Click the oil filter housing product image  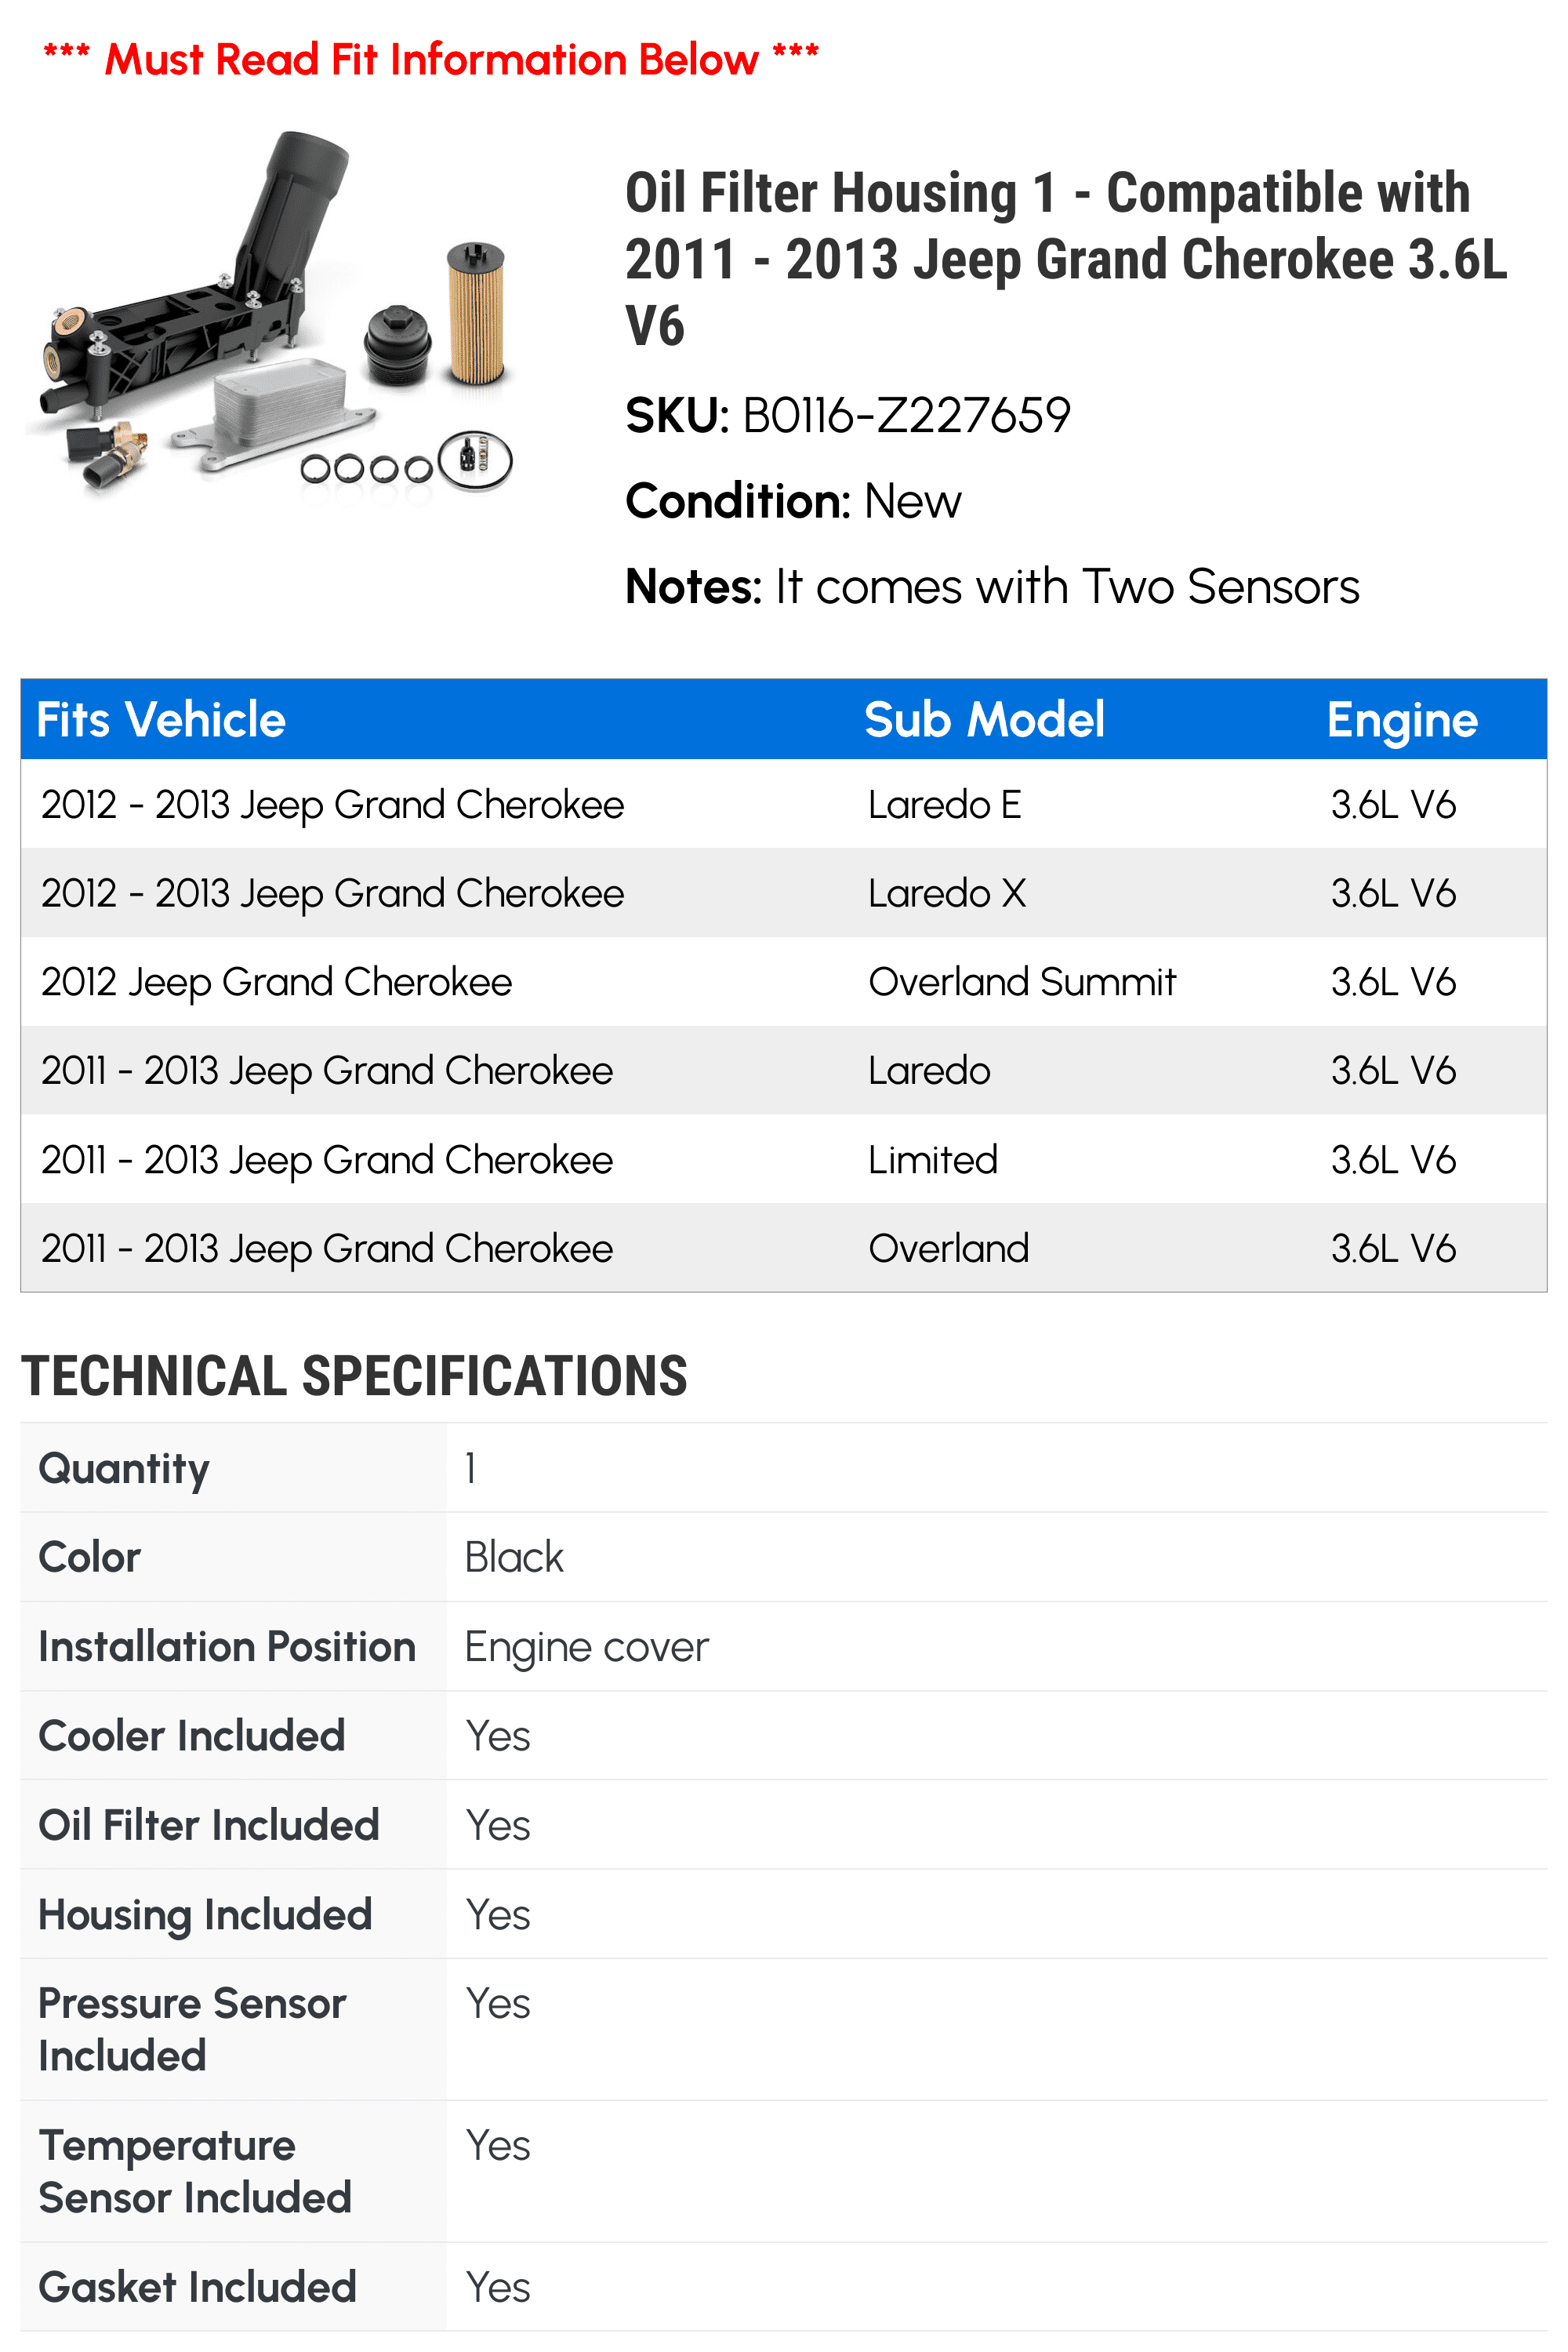pos(270,314)
